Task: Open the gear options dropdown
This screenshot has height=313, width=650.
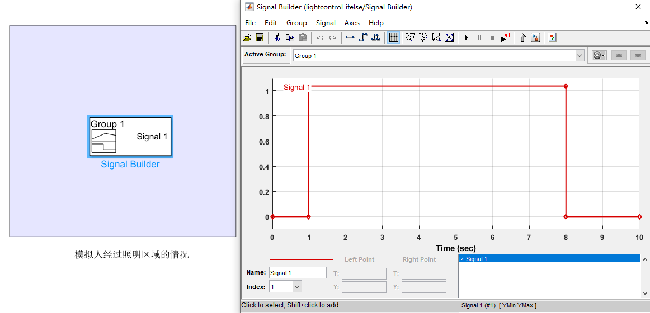Action: (598, 55)
